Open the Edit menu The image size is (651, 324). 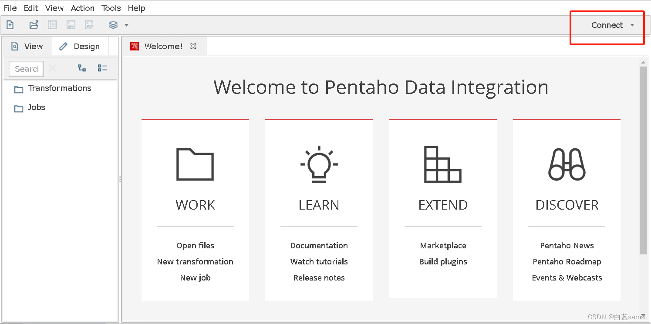31,8
